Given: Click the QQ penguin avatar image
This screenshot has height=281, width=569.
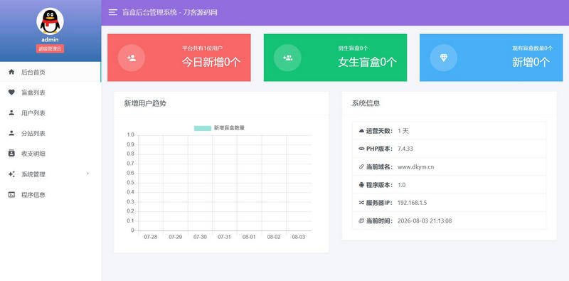Looking at the screenshot, I should [x=50, y=21].
